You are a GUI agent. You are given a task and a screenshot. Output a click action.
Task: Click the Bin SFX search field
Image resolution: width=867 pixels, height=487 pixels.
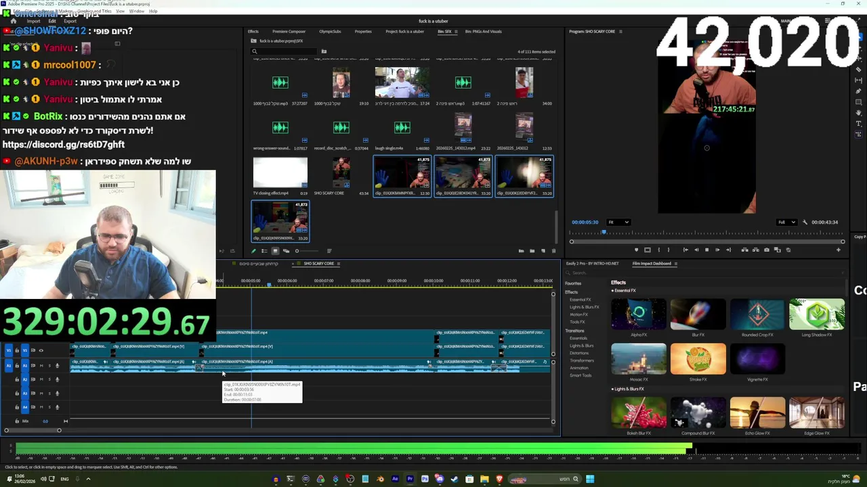[283, 51]
